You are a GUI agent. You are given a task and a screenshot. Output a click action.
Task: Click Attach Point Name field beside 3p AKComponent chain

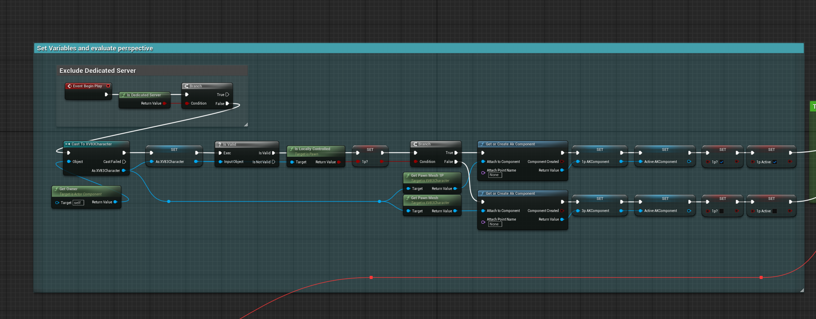(x=495, y=224)
